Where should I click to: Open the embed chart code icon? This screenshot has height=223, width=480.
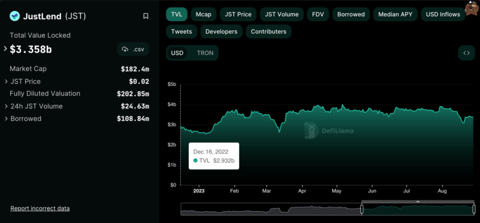[x=466, y=53]
